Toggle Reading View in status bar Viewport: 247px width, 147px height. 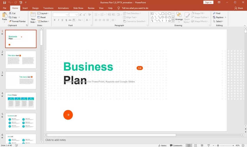(202, 145)
